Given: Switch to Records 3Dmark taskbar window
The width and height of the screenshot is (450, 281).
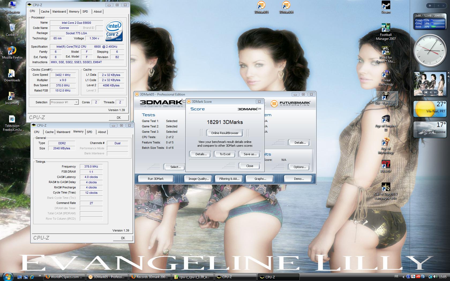Looking at the screenshot, I should [150, 277].
